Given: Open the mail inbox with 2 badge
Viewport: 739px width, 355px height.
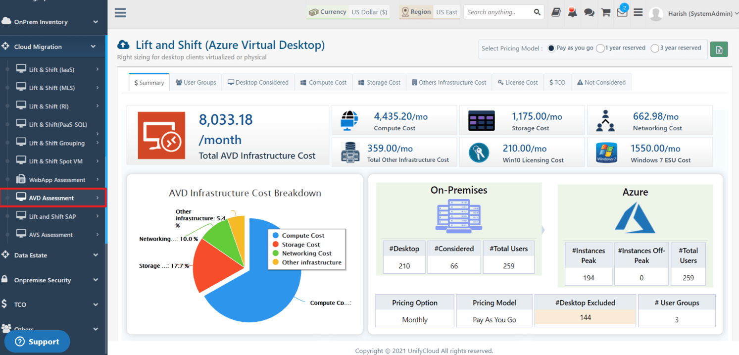Looking at the screenshot, I should [x=622, y=12].
